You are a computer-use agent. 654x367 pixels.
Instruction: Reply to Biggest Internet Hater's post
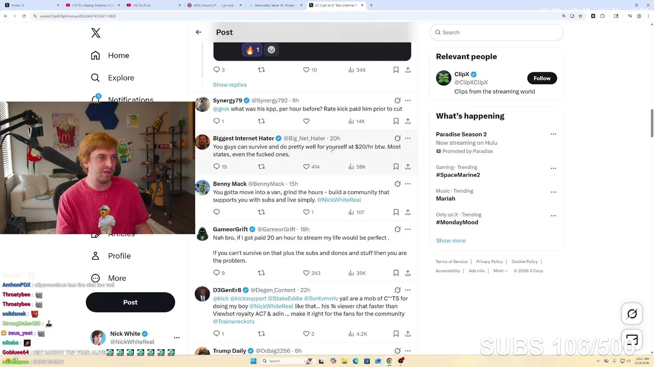pyautogui.click(x=217, y=166)
